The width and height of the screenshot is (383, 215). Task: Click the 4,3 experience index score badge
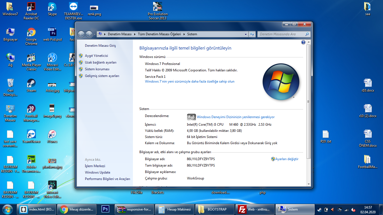[x=191, y=117]
